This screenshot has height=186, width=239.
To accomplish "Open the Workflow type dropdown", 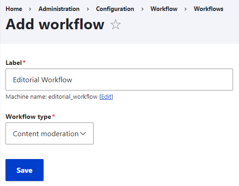I will click(50, 133).
